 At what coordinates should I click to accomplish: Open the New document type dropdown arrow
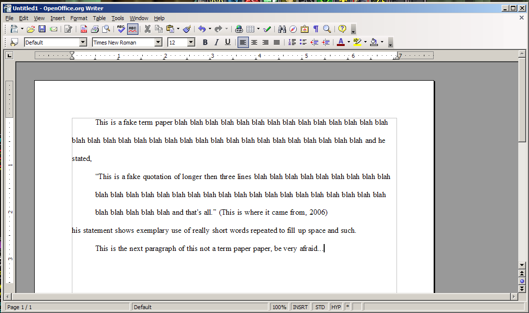[x=22, y=29]
